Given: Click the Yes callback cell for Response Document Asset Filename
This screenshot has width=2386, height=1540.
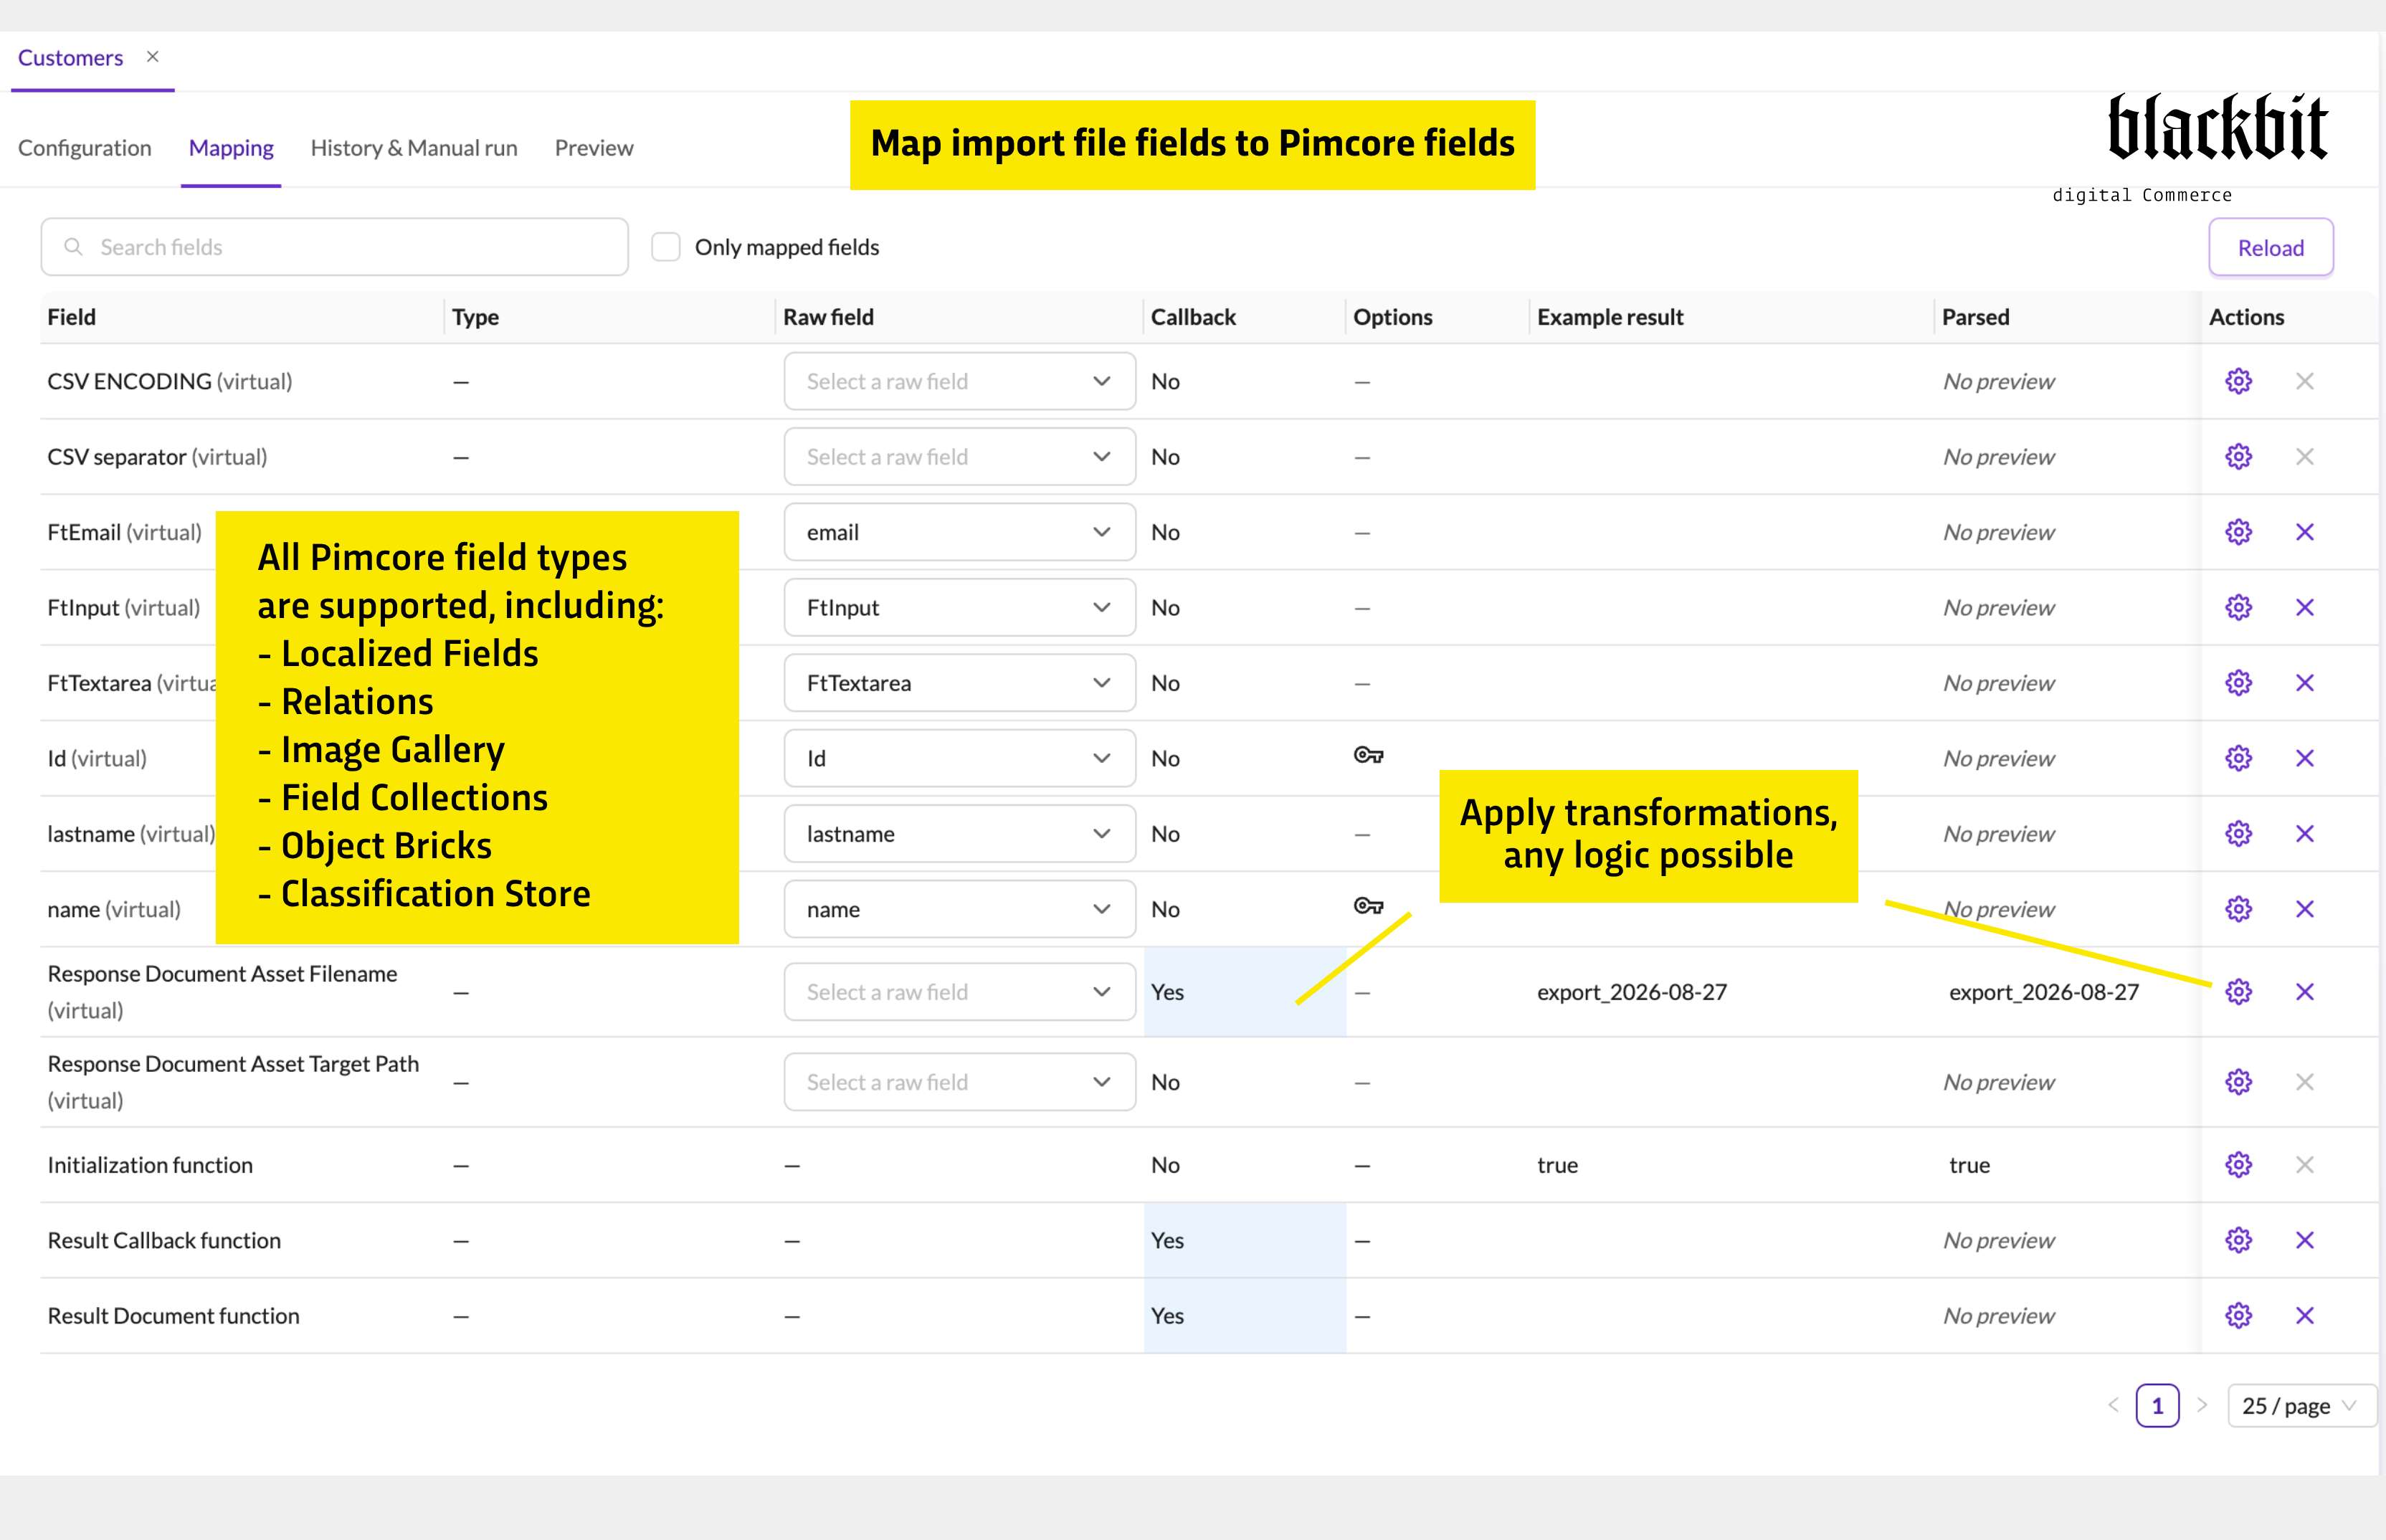Looking at the screenshot, I should tap(1245, 992).
